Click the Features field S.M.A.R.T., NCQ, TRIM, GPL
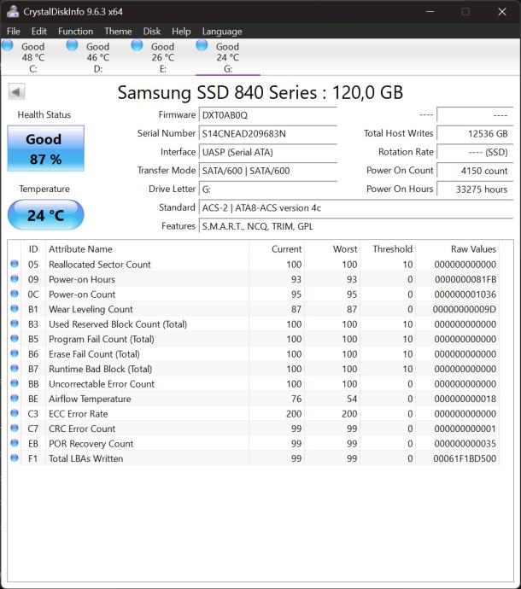The image size is (521, 589). (x=356, y=226)
